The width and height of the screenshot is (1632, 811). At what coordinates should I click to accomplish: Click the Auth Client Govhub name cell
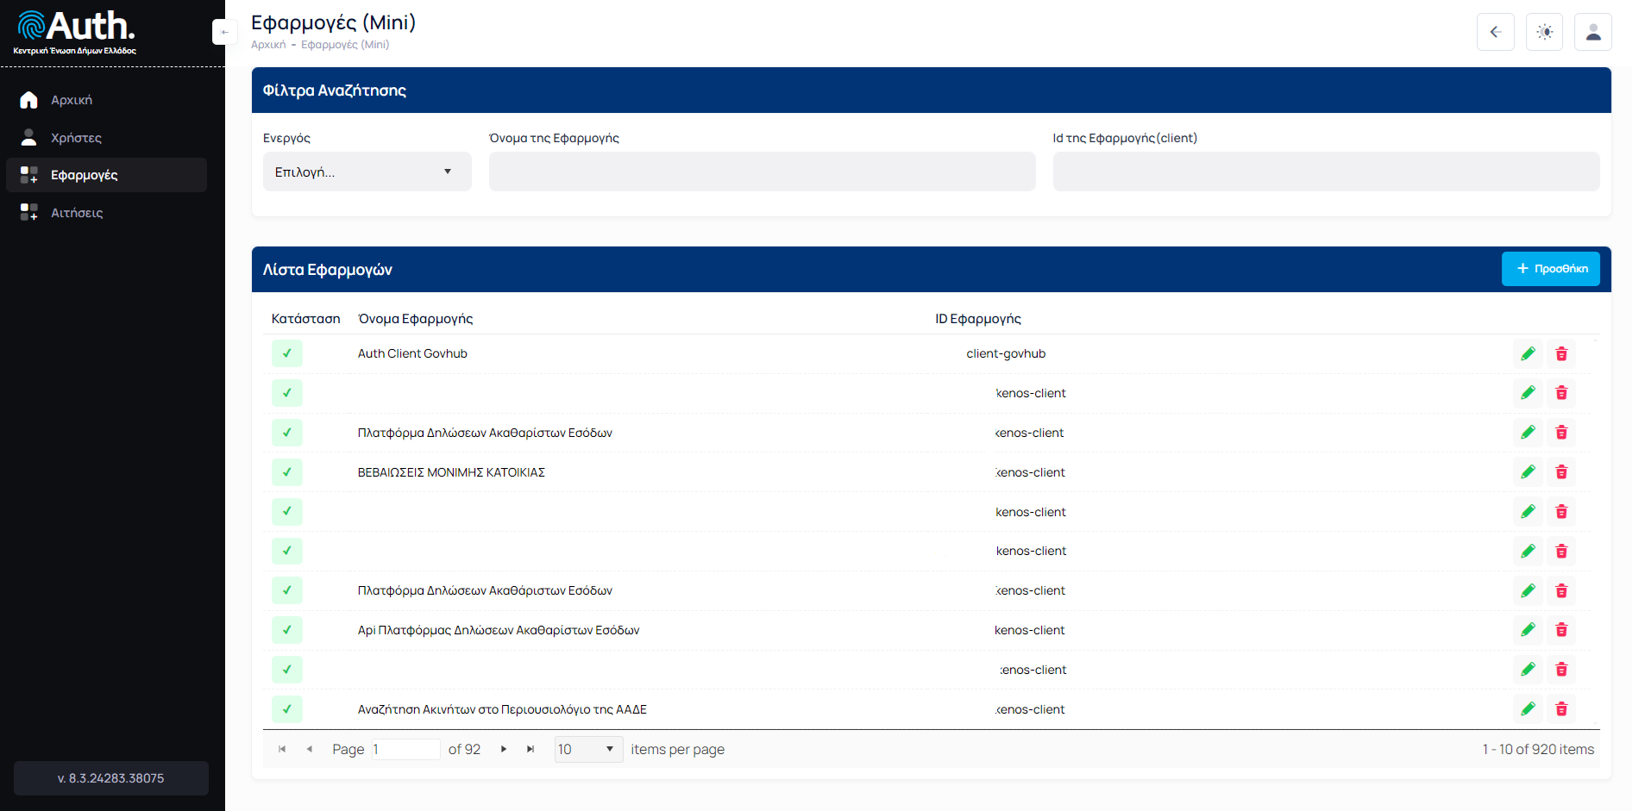tap(412, 353)
